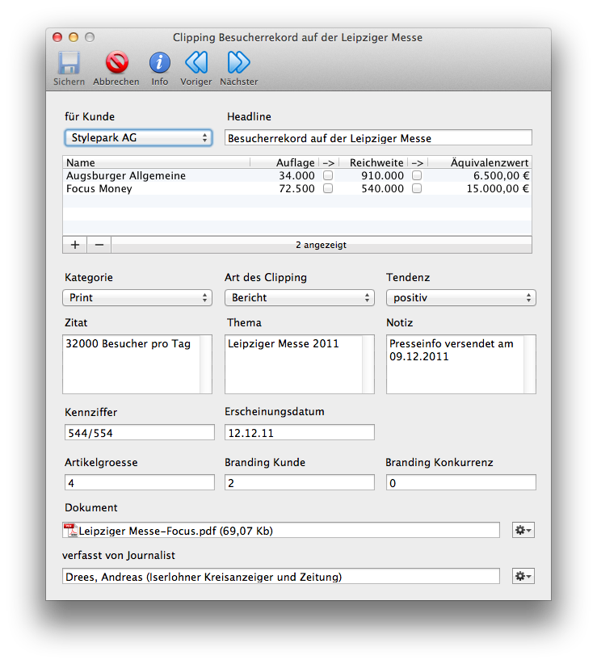Cancel editing with the Abbrechen icon
597x664 pixels.
pos(117,62)
